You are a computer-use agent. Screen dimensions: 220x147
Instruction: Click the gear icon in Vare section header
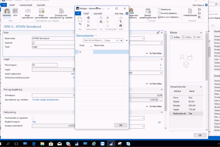[x=158, y=33]
